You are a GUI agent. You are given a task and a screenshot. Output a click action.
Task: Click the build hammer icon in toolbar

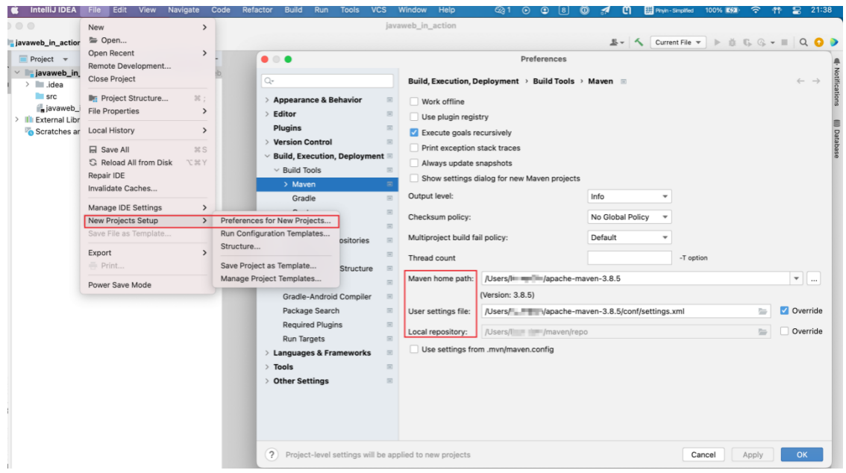tap(639, 42)
